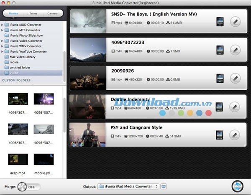Screen dimensions: 251x195
Task: Switch to the Movies tab
Action: (x=13, y=13)
